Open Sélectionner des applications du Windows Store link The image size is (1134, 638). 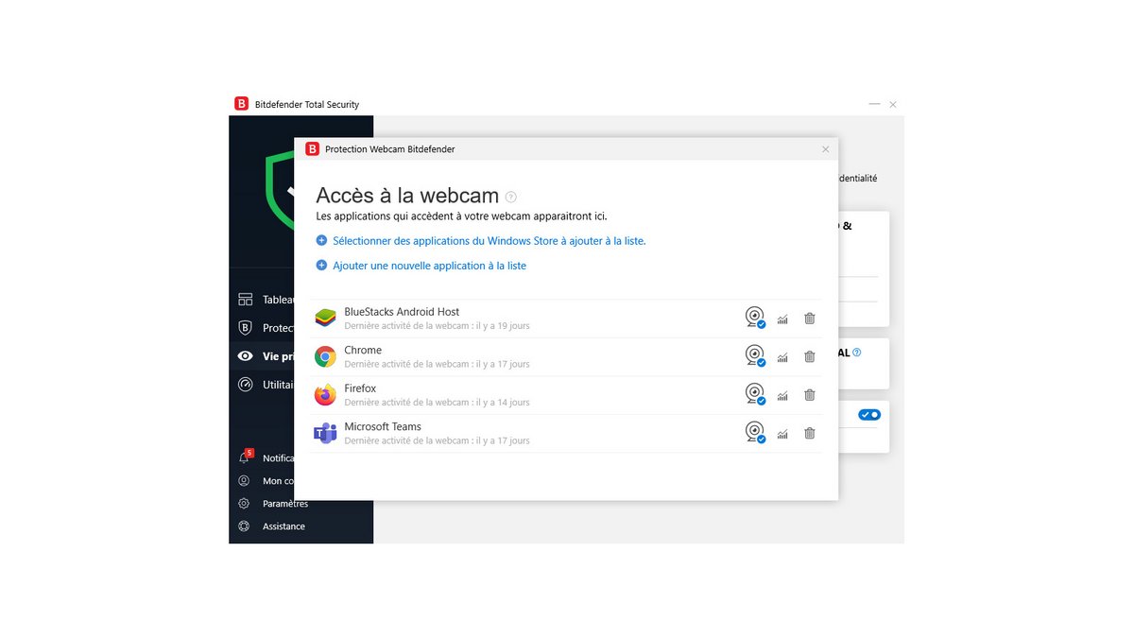490,241
